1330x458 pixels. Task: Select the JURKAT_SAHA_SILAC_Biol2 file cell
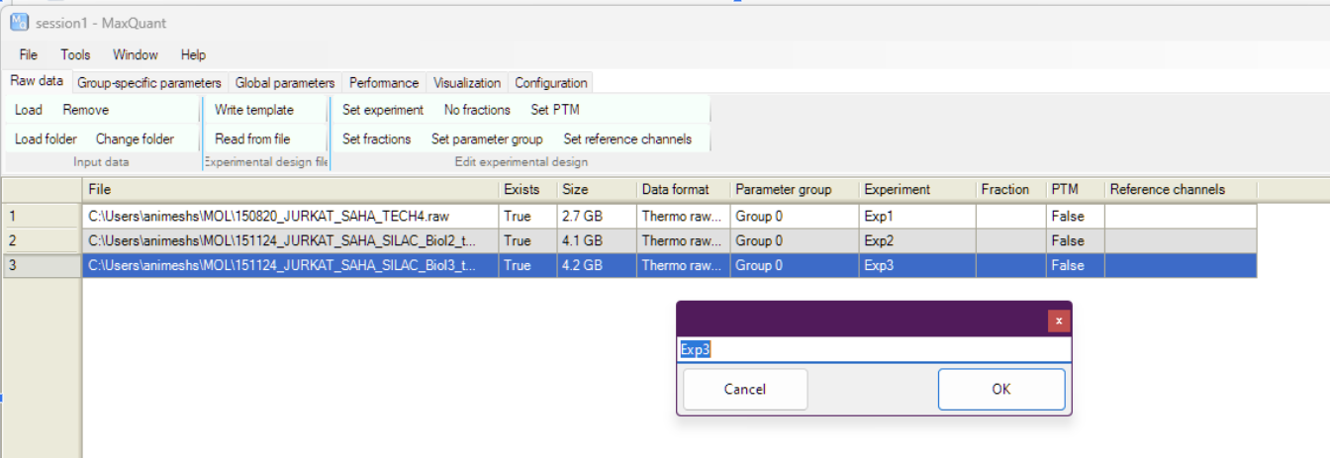pyautogui.click(x=290, y=240)
